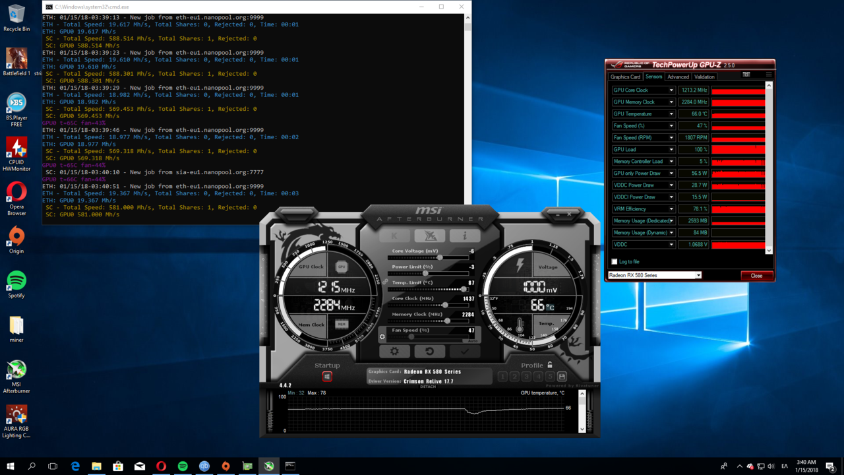The image size is (844, 475).
Task: Expand the VDDC sensor dropdown
Action: [x=671, y=245]
